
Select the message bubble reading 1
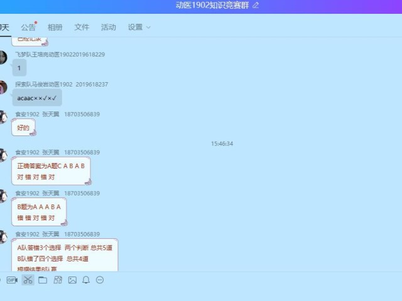[19, 68]
